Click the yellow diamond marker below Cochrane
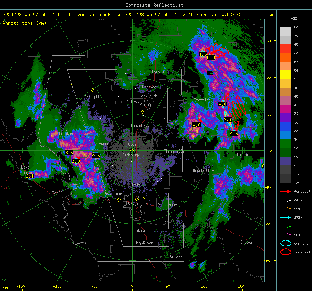 pyautogui.click(x=119, y=200)
